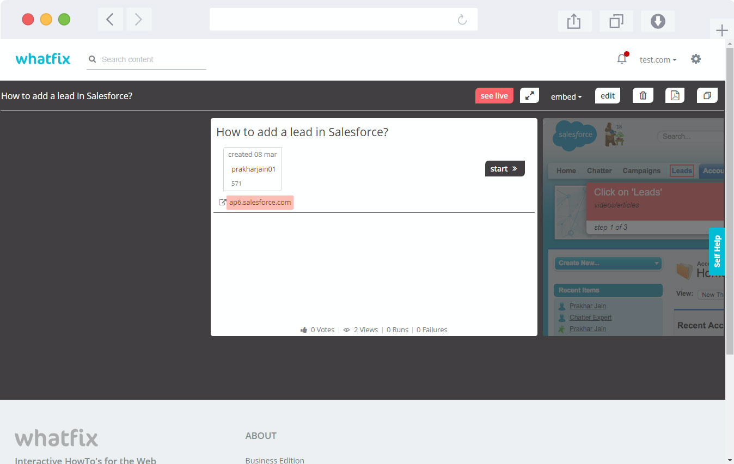Open the Self Help side tab
The image size is (734, 464).
pos(717,251)
